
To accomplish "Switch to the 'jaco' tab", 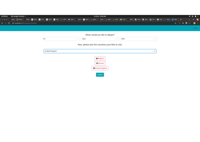I will pos(101,20).
